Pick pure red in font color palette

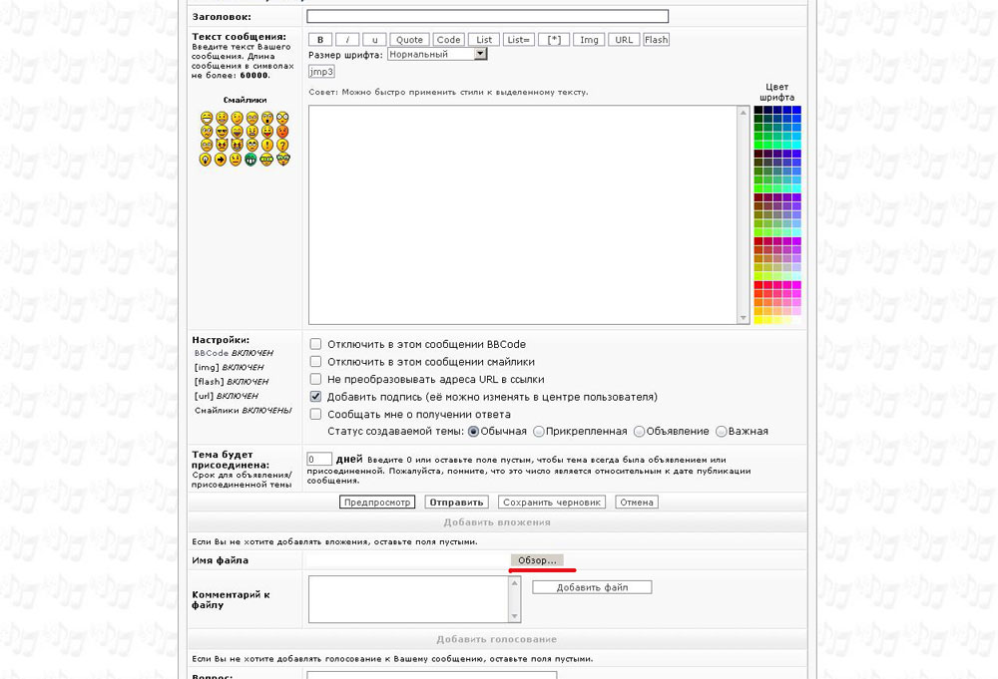point(758,284)
